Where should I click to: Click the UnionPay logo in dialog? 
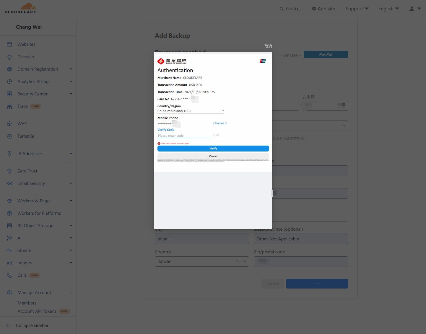point(263,61)
